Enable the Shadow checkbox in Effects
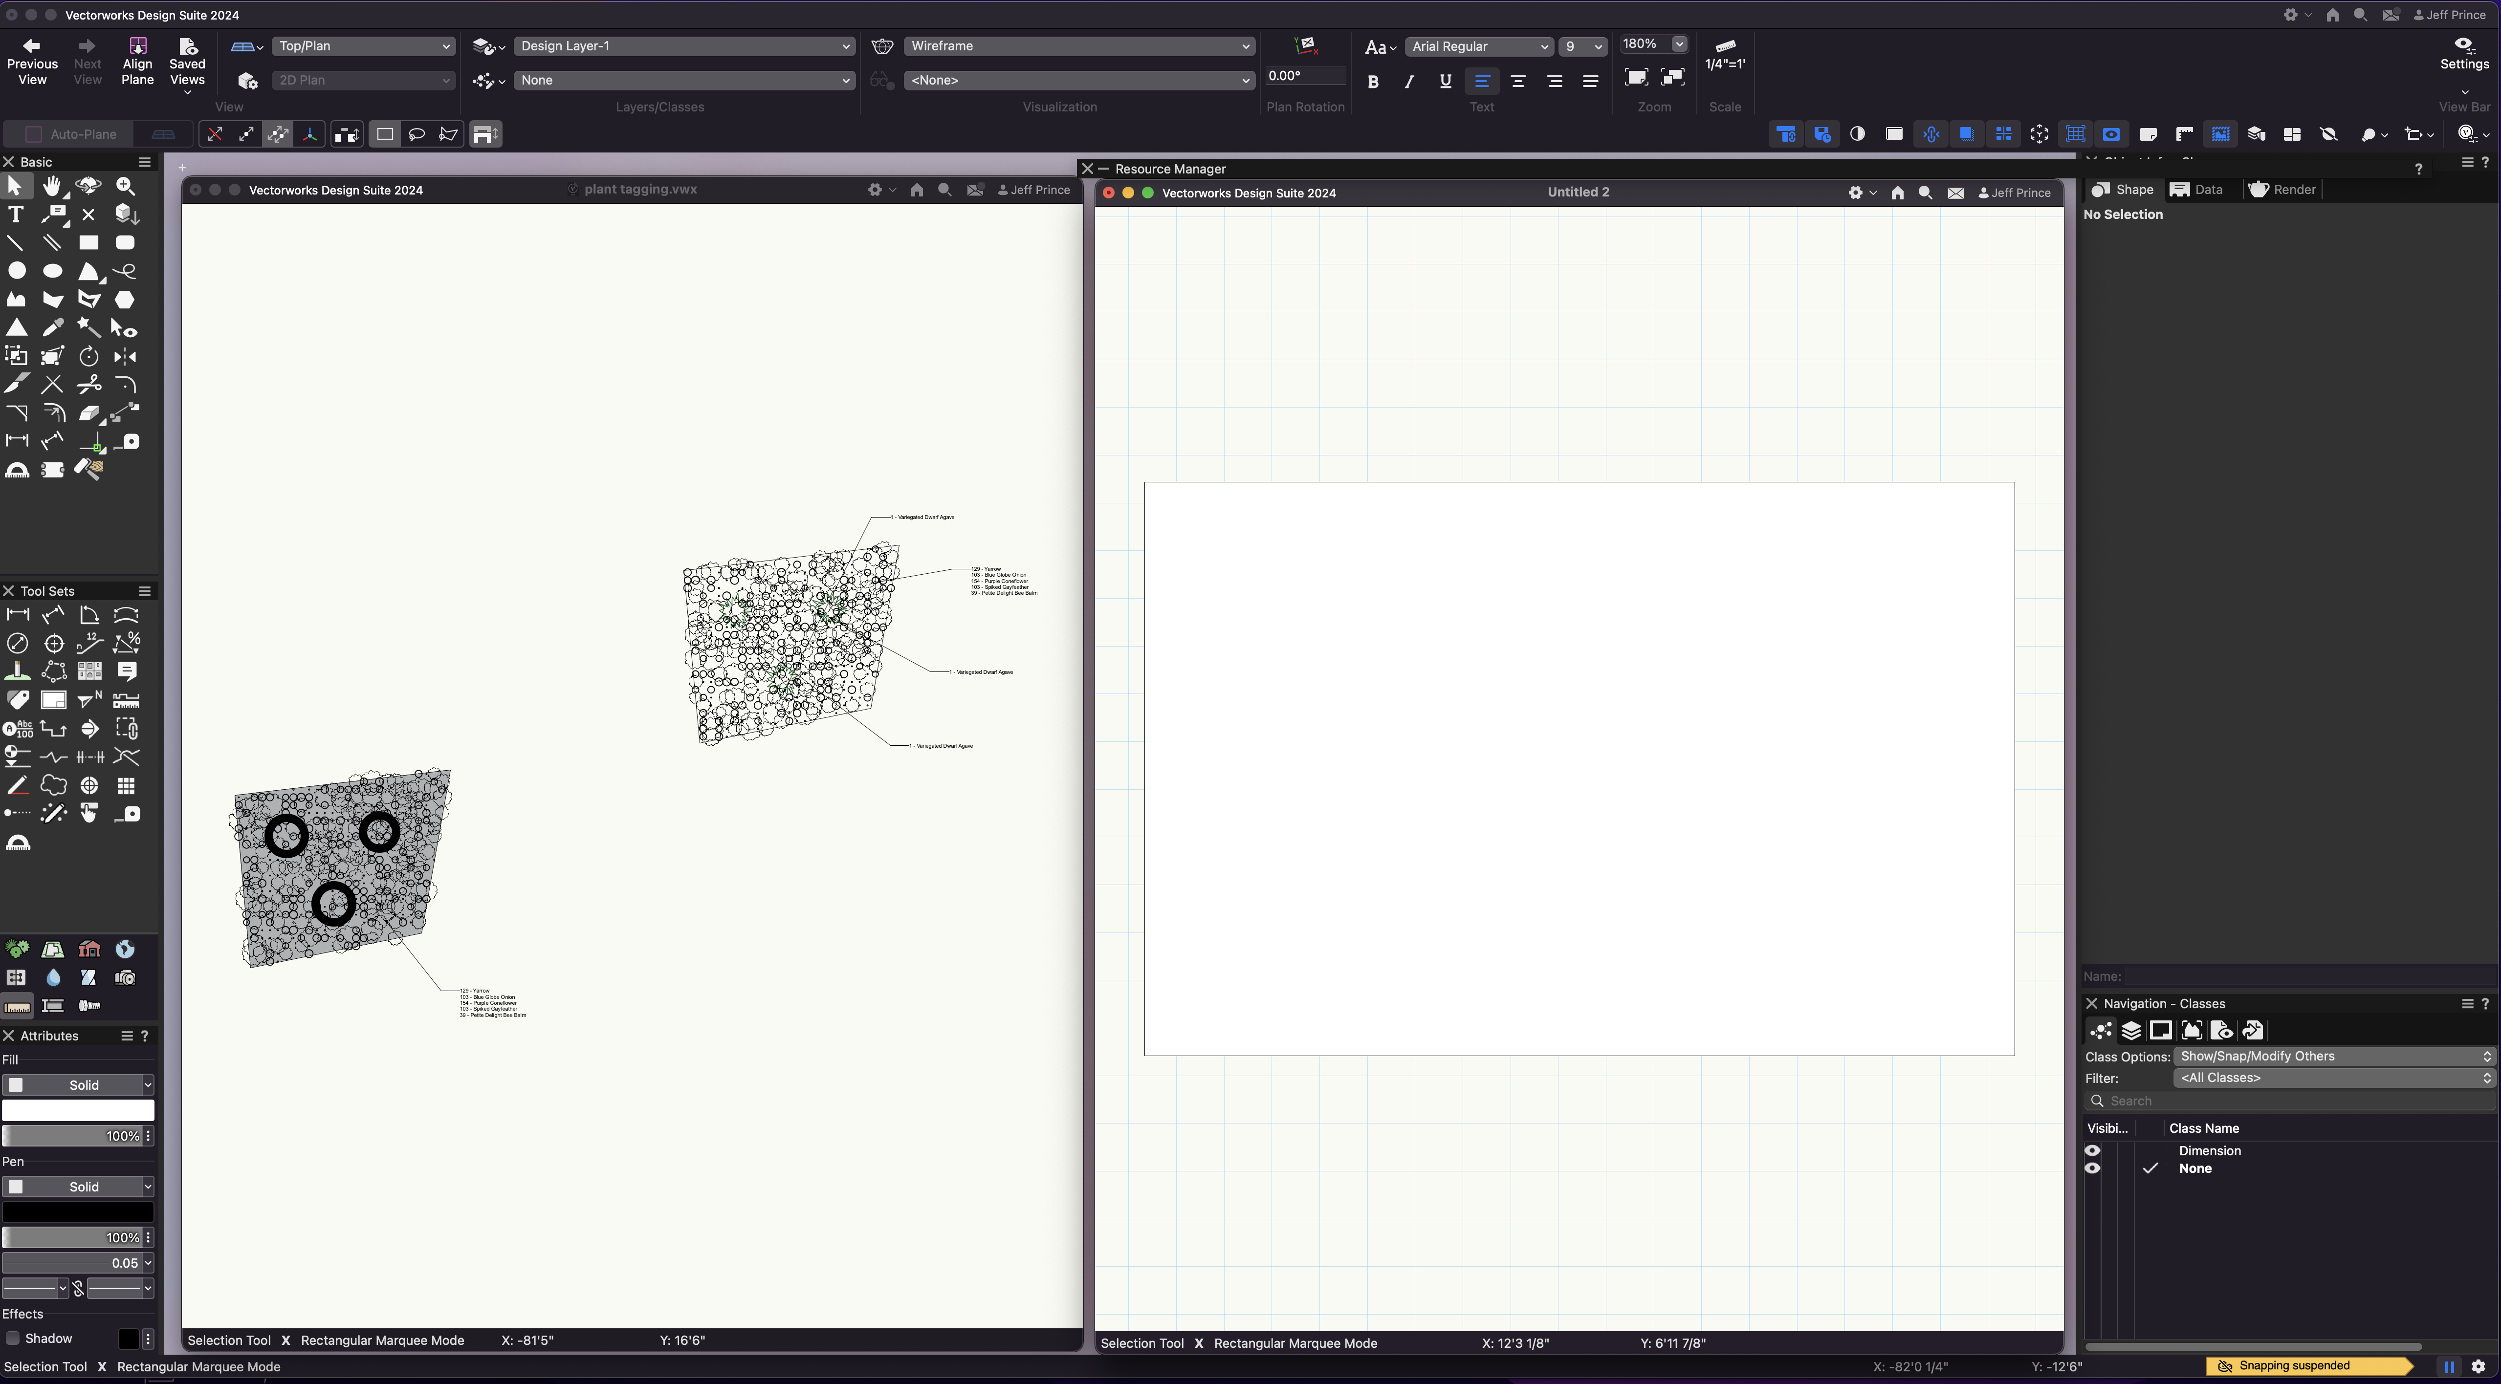Image resolution: width=2501 pixels, height=1384 pixels. coord(13,1339)
